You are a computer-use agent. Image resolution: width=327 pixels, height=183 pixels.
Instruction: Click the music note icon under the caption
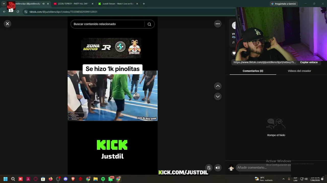(x=233, y=42)
